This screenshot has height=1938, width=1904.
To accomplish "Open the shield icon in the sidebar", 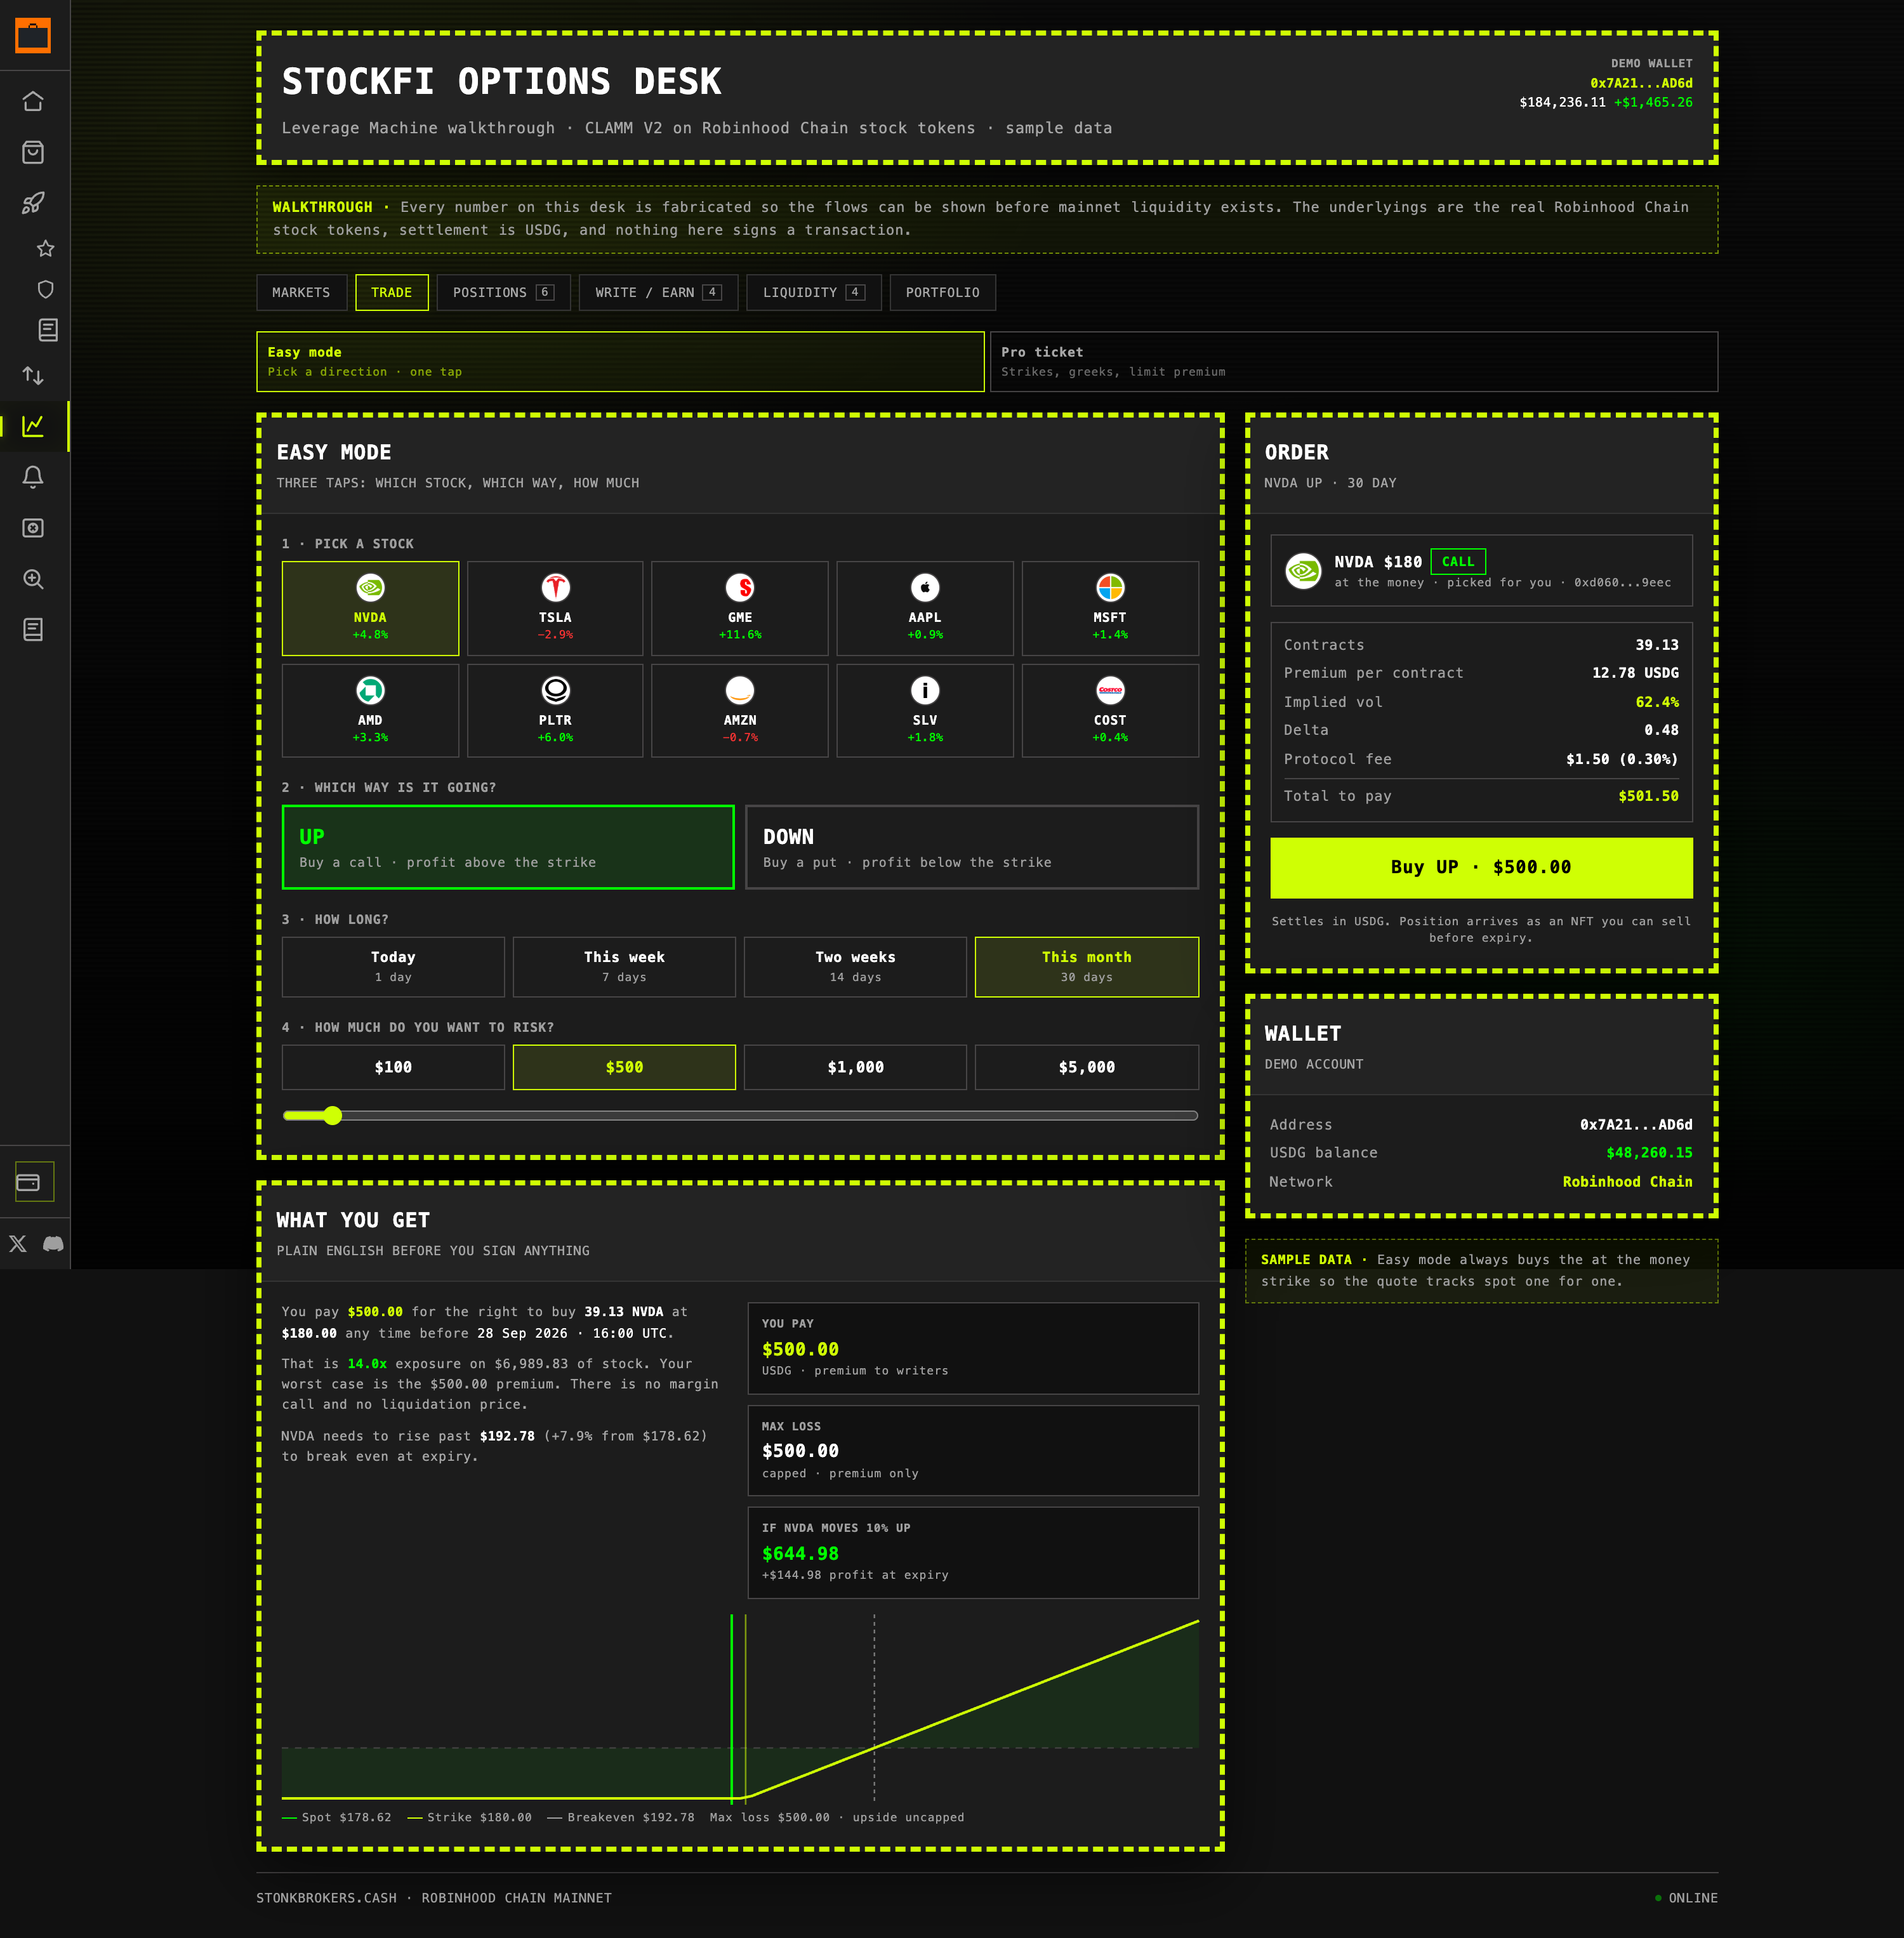I will (46, 289).
